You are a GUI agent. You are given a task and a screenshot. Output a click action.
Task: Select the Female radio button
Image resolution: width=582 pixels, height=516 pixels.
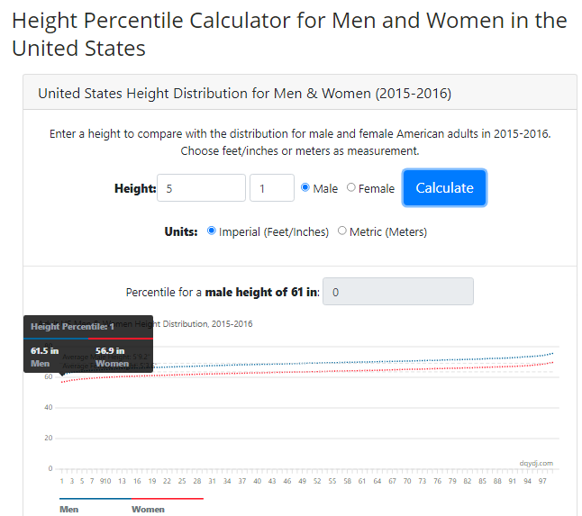(350, 187)
